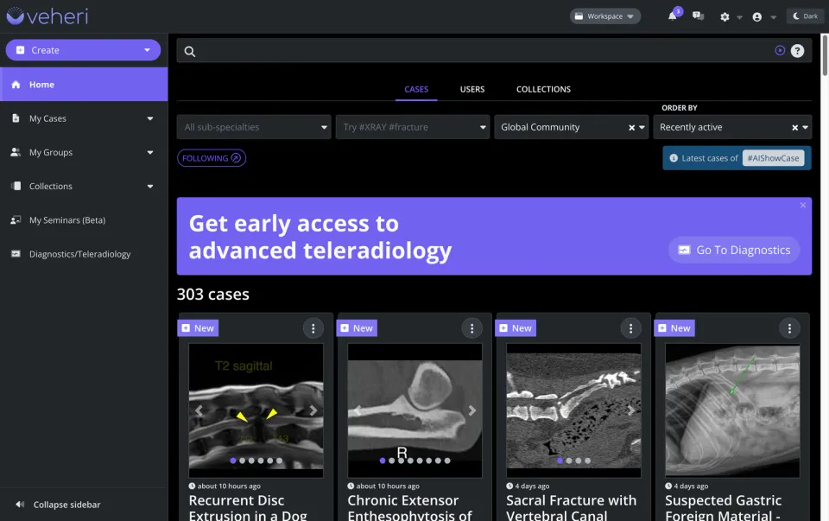Screen dimensions: 829x521
Task: Open the Suspected Gastric radiograph thumbnail
Action: (732, 410)
